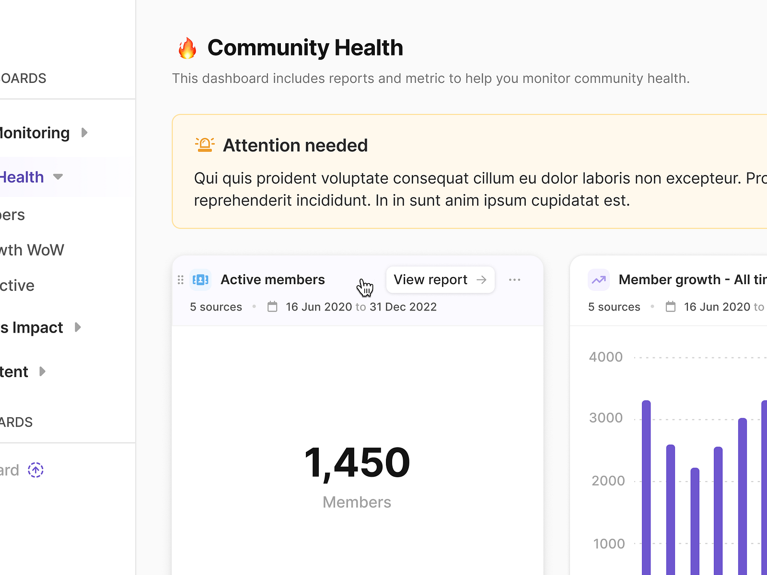This screenshot has height=575, width=767.
Task: Select the Members item under Health
Action: point(12,214)
